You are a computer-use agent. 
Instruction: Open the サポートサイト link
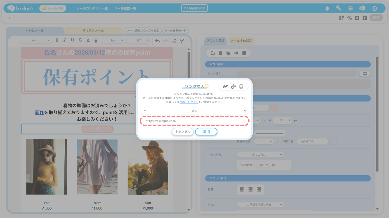[189, 102]
